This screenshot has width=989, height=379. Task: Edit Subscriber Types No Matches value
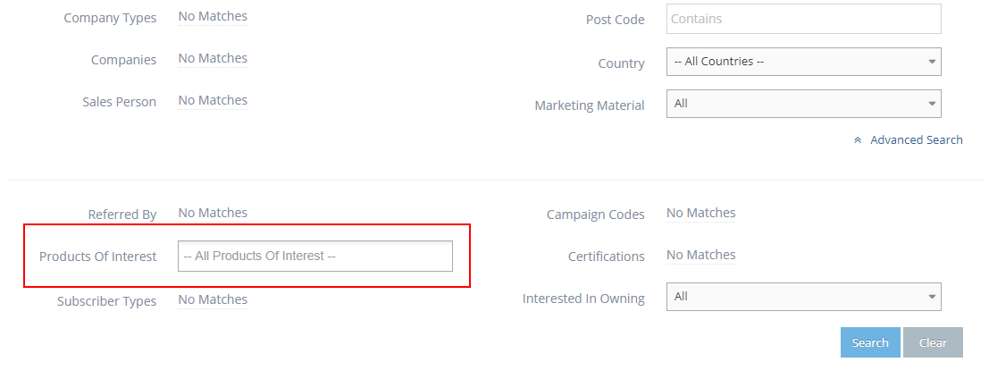click(213, 299)
